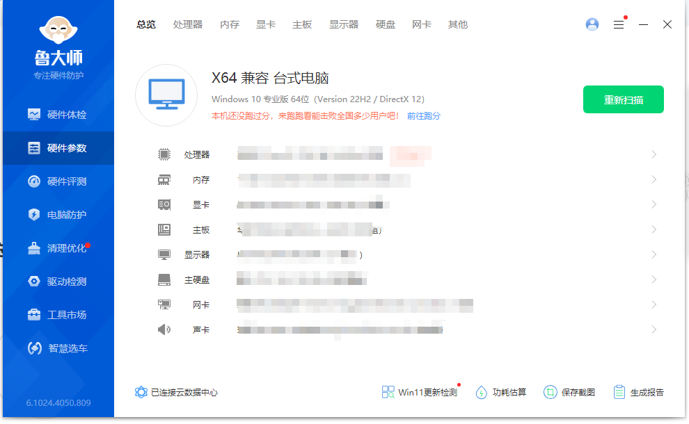This screenshot has height=424, width=689.
Task: Open 清理优化 in the sidebar
Action: (58, 248)
